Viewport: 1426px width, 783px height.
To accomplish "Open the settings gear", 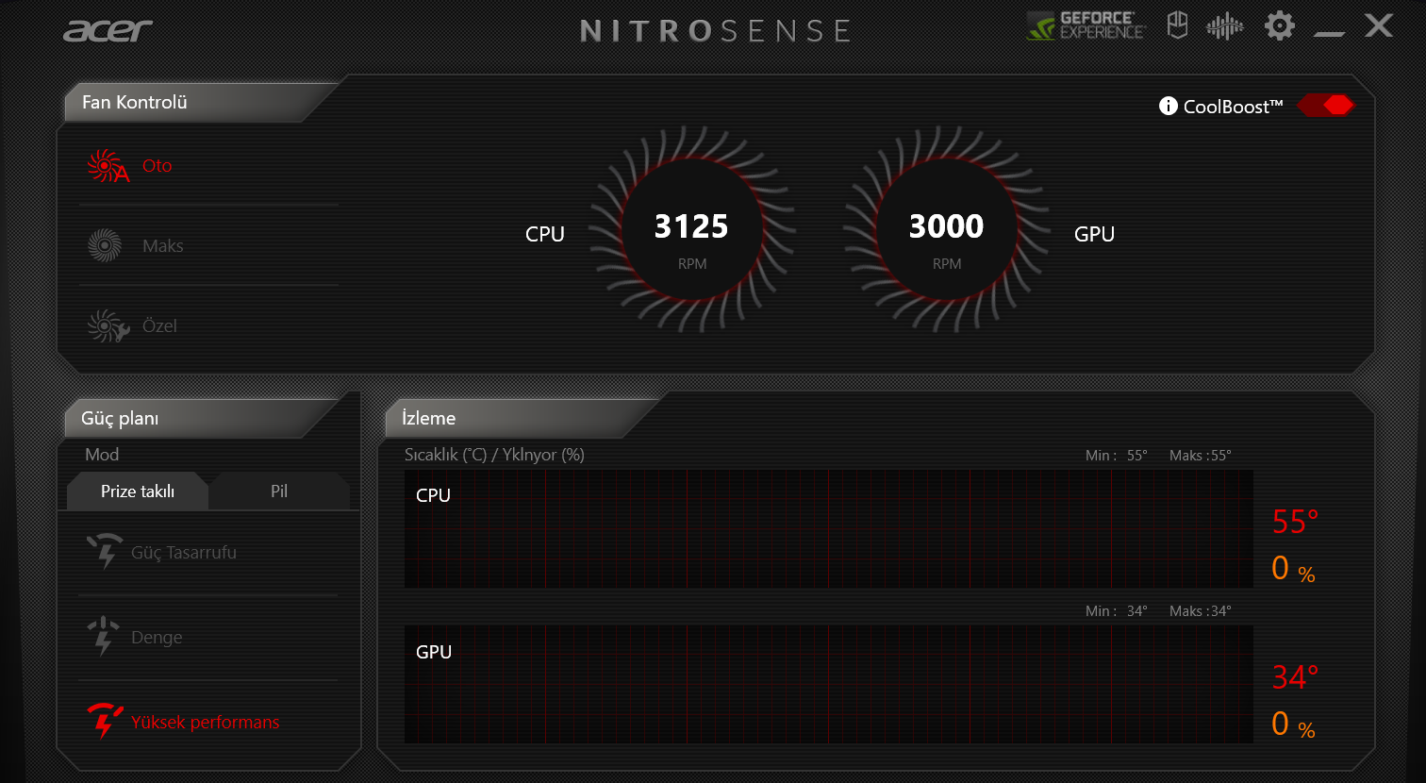I will coord(1280,25).
